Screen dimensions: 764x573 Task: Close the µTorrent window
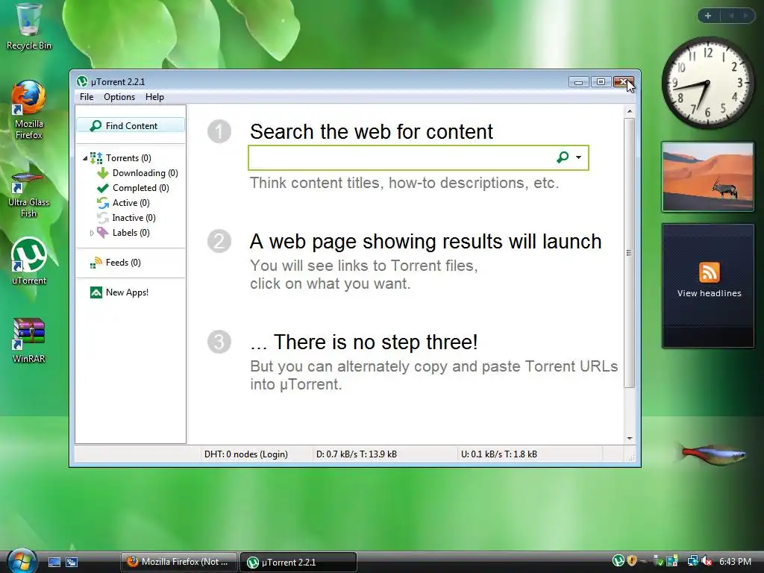click(623, 82)
